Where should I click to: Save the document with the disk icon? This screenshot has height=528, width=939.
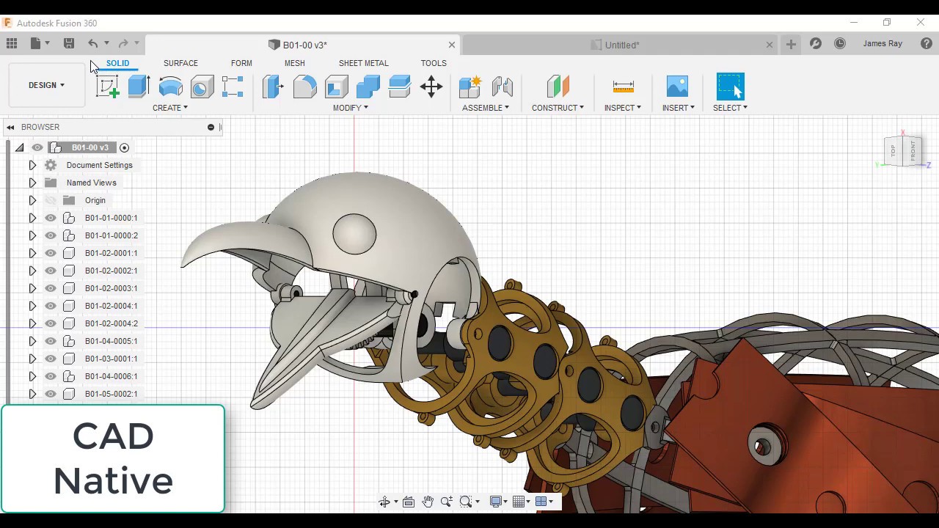(x=69, y=44)
